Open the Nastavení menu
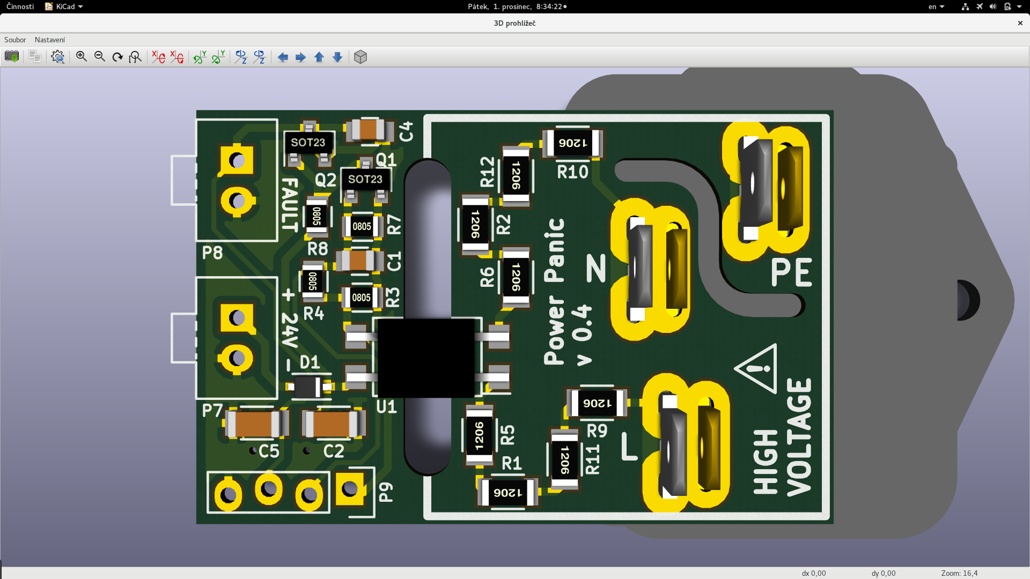1030x579 pixels. [50, 40]
